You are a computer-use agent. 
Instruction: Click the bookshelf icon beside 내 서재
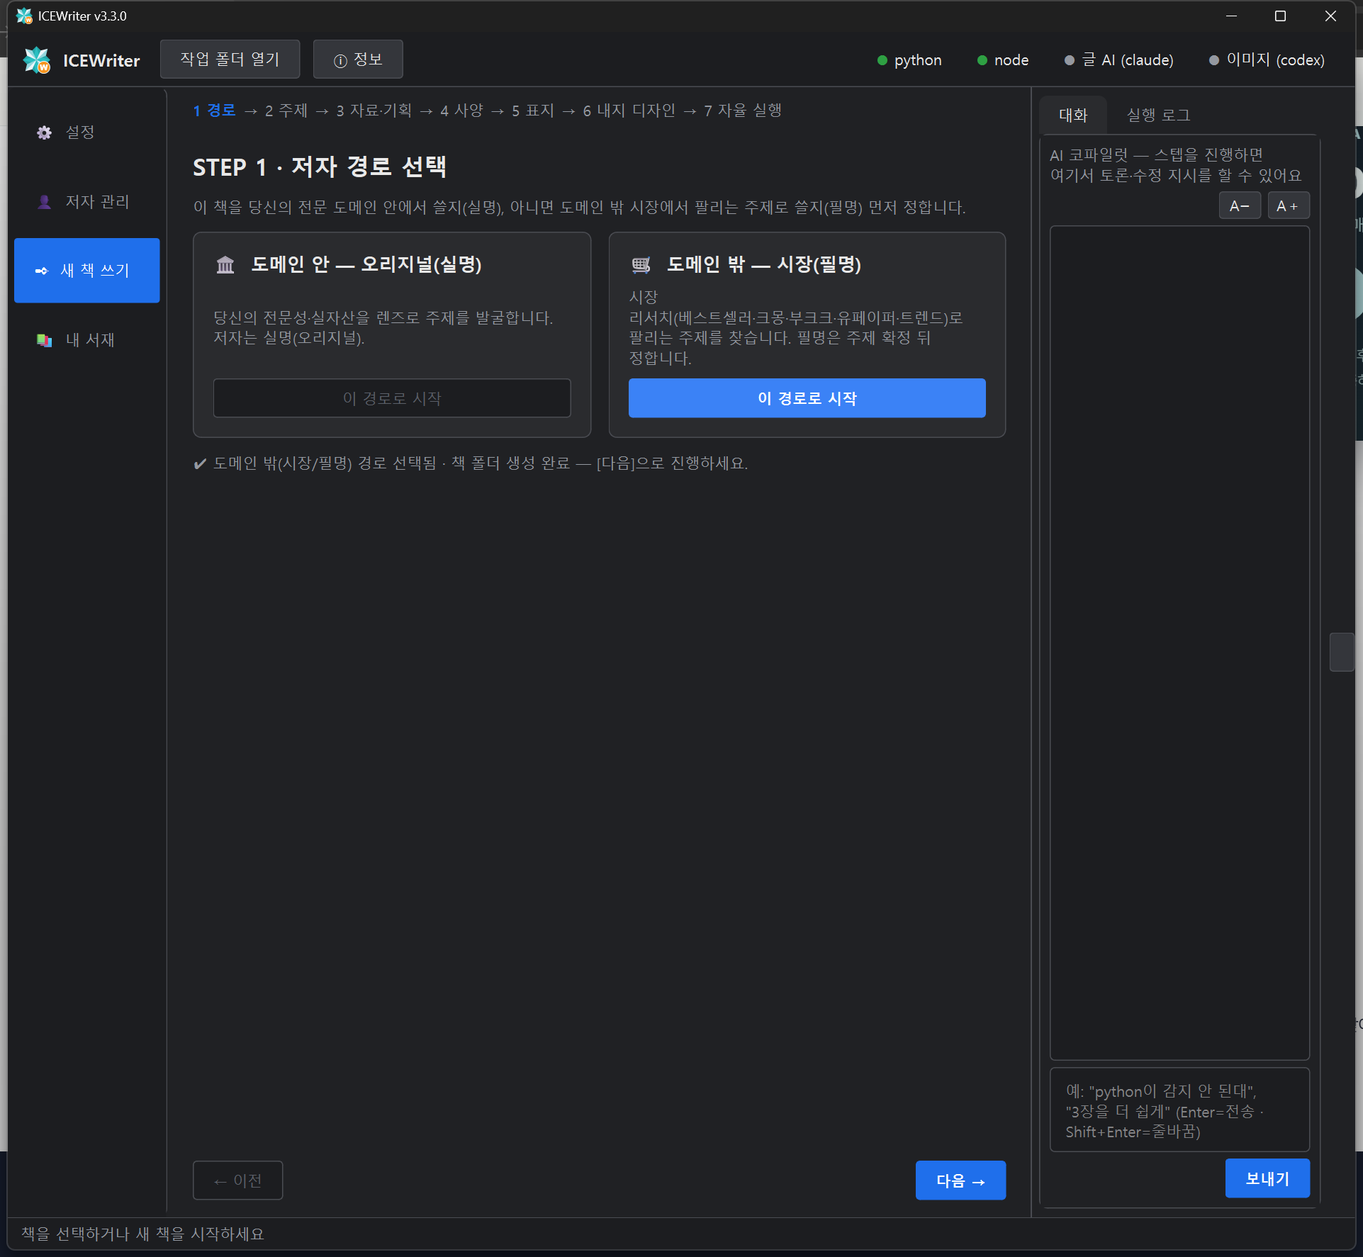point(44,340)
